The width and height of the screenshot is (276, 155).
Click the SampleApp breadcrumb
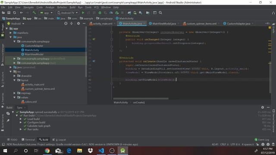pyautogui.click(x=11, y=18)
